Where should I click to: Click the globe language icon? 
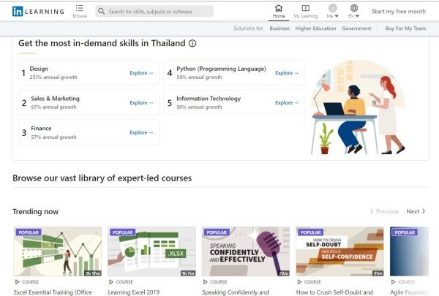354,8
